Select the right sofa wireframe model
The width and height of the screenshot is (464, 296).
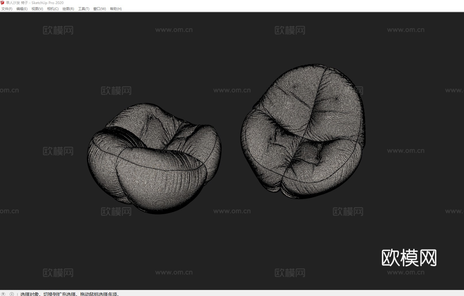[x=303, y=131]
